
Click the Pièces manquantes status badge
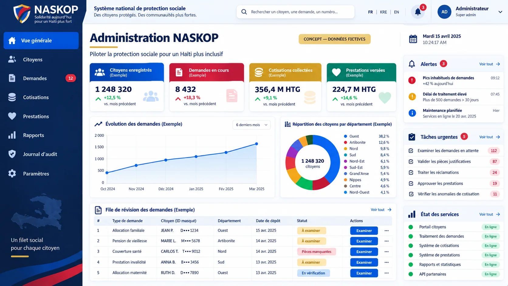(317, 252)
